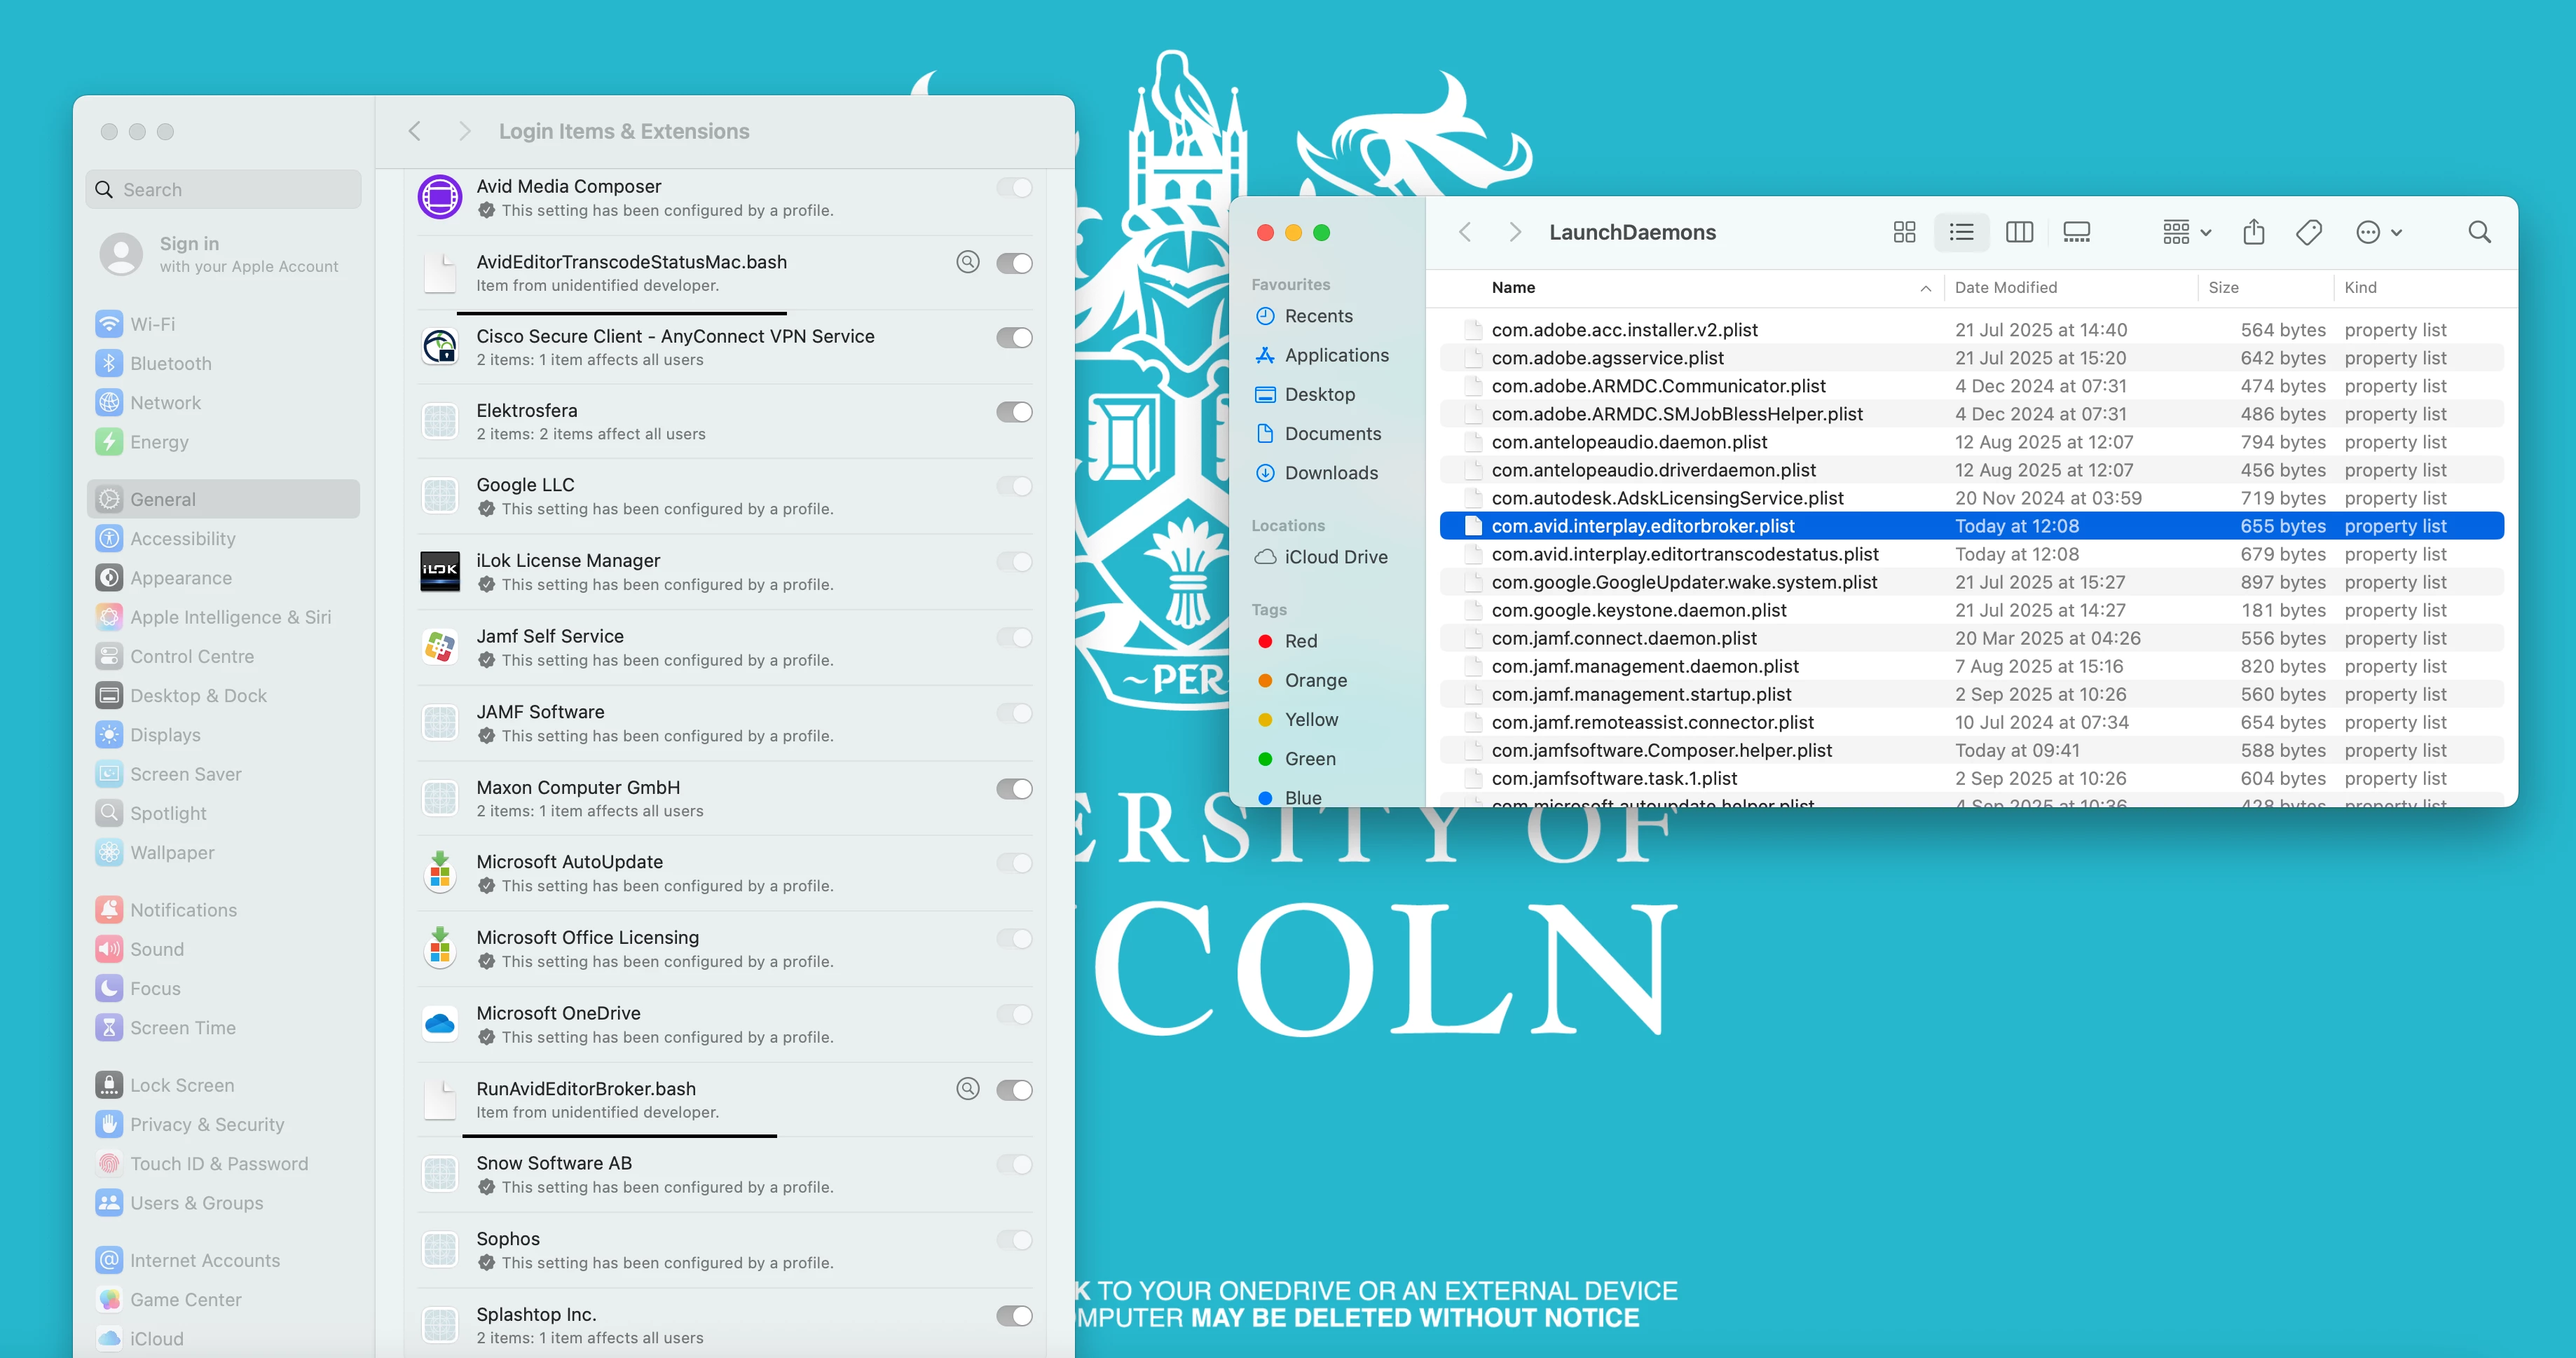The height and width of the screenshot is (1358, 2576).
Task: Toggle the Google LLC switch
Action: click(1014, 486)
